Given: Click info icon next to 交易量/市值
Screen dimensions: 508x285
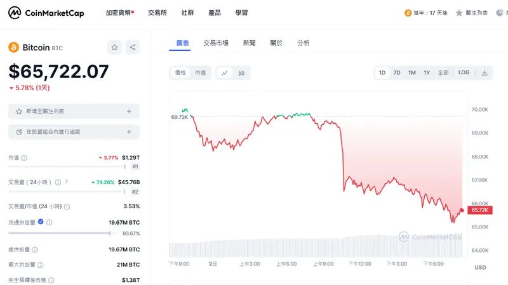Looking at the screenshot, I should pyautogui.click(x=67, y=207).
